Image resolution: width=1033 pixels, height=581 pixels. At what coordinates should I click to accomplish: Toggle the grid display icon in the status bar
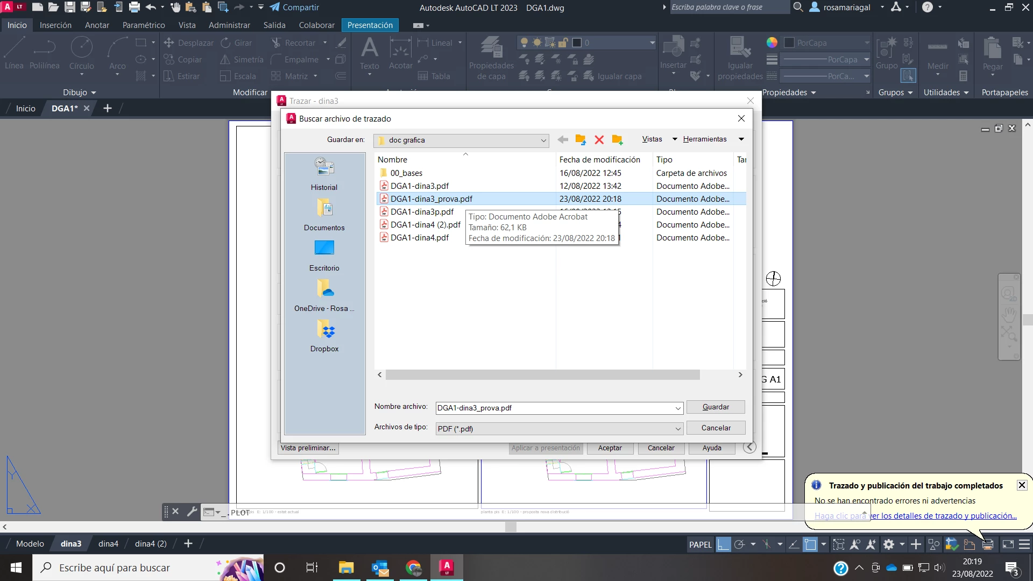point(724,544)
